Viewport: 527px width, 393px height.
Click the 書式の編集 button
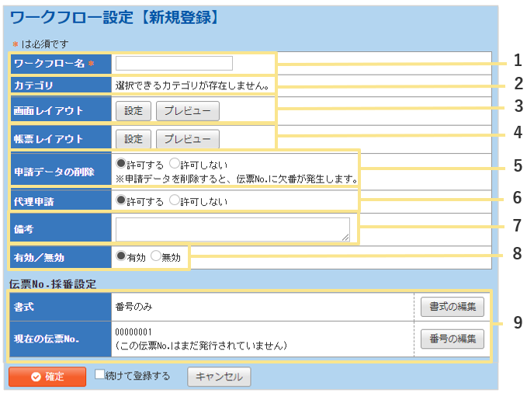pyautogui.click(x=452, y=307)
